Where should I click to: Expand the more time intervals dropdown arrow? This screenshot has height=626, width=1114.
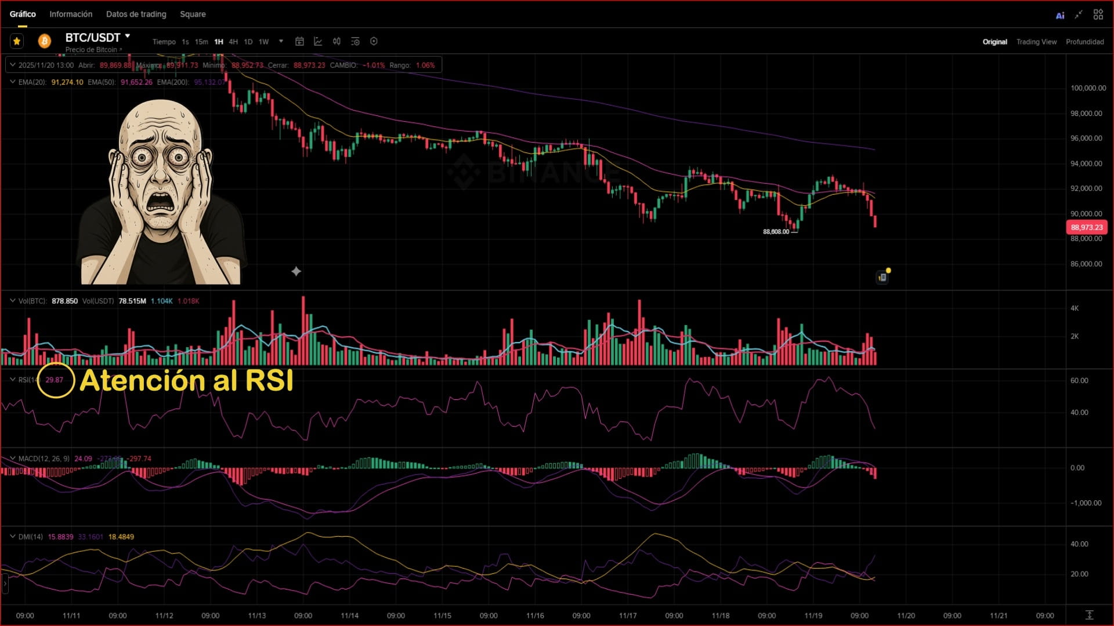(281, 41)
